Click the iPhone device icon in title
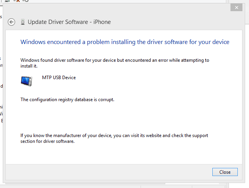This screenshot has width=249, height=188. pyautogui.click(x=23, y=22)
